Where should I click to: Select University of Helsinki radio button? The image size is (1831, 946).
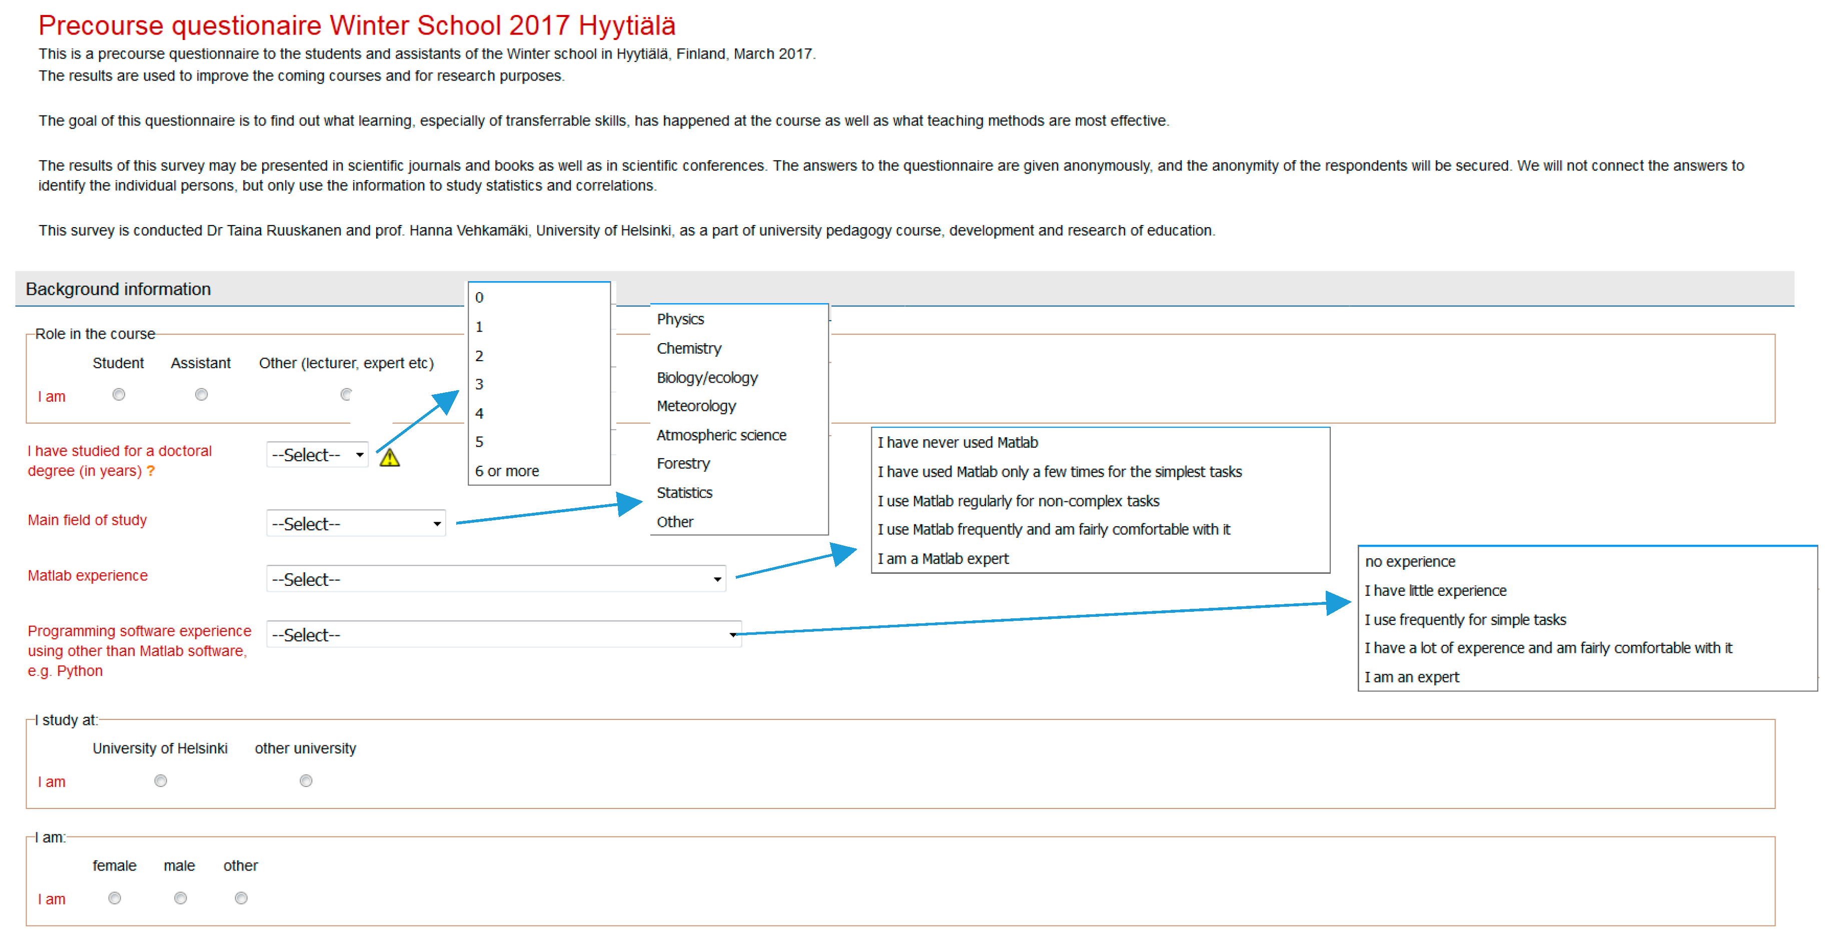[x=161, y=781]
